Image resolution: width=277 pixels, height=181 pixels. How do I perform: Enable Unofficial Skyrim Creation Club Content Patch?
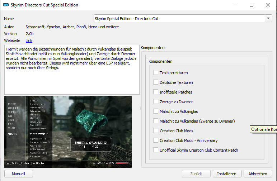pos(156,150)
